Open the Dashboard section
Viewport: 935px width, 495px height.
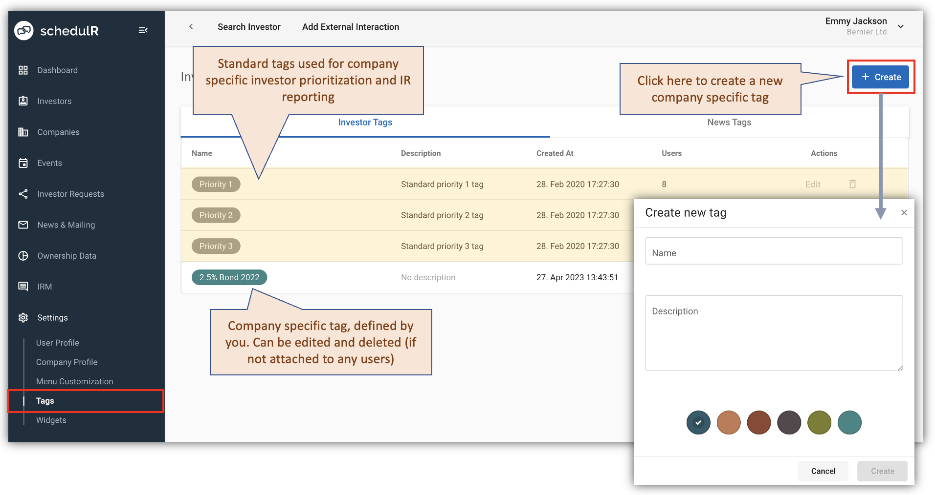click(x=57, y=70)
